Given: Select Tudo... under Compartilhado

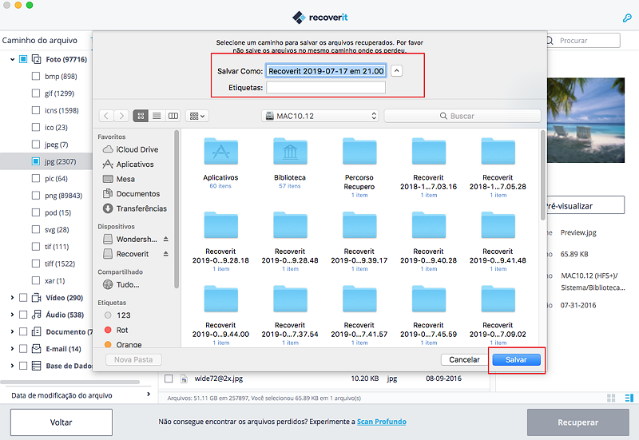Looking at the screenshot, I should tap(121, 285).
